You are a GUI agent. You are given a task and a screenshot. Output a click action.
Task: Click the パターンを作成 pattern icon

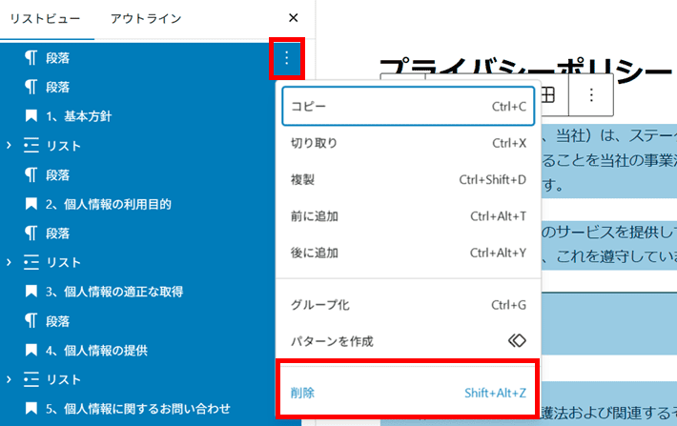click(516, 341)
